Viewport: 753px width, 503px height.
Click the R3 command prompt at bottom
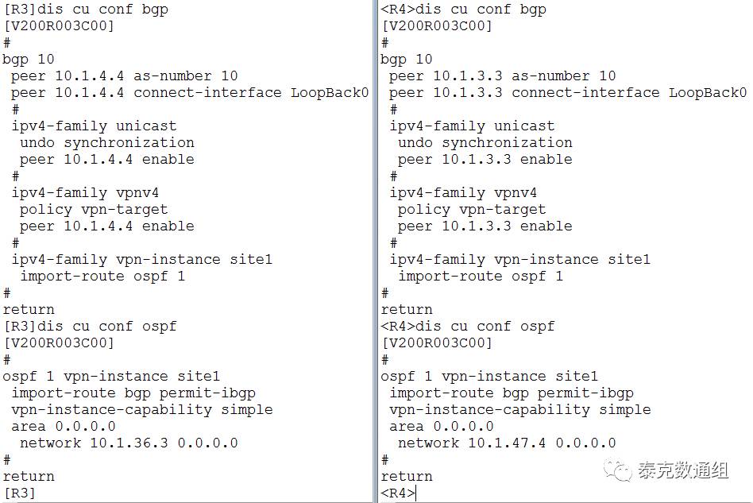[20, 493]
